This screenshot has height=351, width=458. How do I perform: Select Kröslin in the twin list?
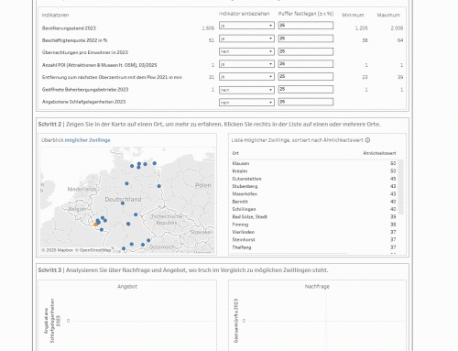314,171
